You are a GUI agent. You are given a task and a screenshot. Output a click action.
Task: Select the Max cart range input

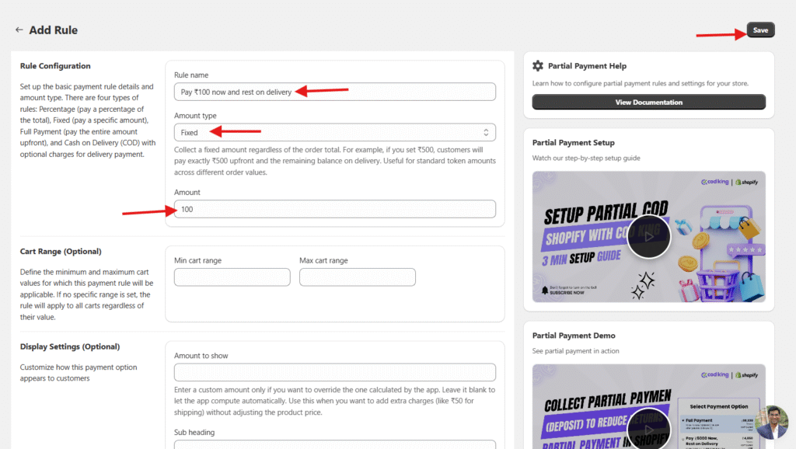[357, 277]
